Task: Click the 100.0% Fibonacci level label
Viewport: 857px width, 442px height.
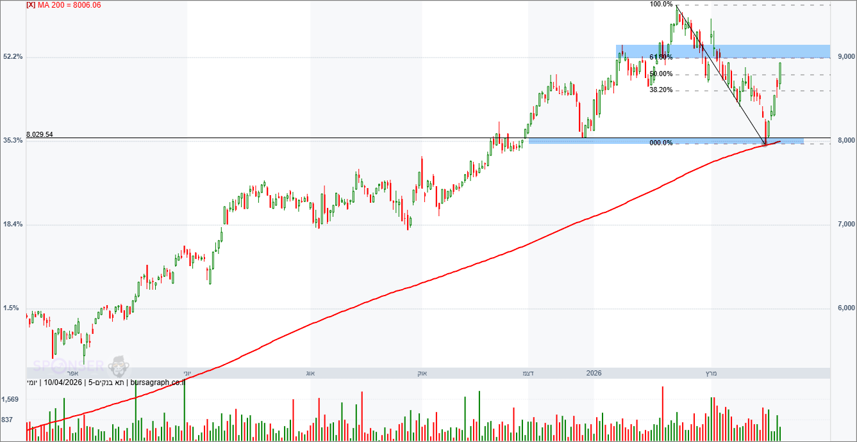Action: coord(661,4)
